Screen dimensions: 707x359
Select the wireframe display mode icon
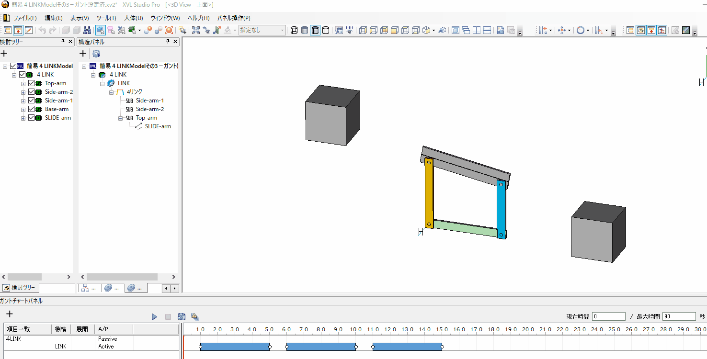tap(294, 30)
